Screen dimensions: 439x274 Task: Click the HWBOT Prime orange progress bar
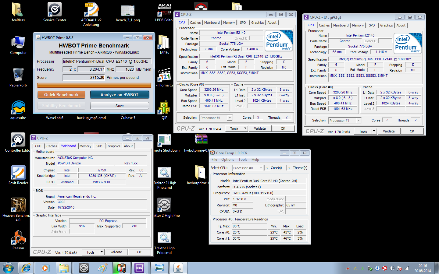click(x=94, y=86)
